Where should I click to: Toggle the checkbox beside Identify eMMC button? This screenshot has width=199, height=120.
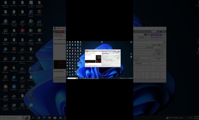click(x=164, y=35)
